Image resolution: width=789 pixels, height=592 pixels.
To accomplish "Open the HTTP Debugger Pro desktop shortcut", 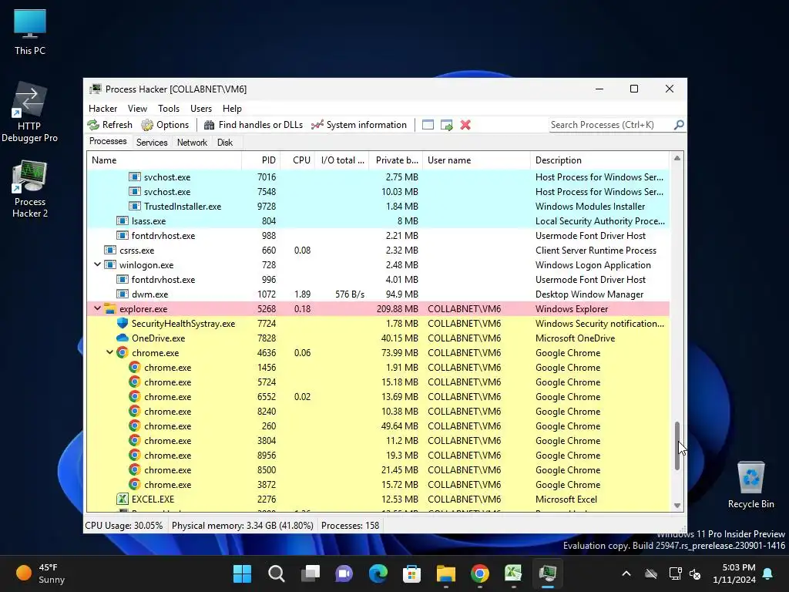I will click(30, 112).
